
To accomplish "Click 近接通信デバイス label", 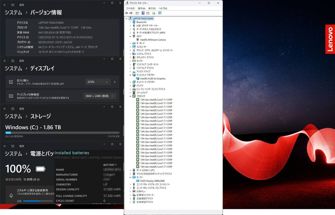I will [145, 199].
